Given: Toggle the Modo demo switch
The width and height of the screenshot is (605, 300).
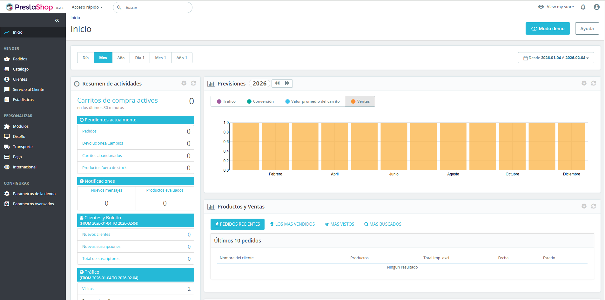Looking at the screenshot, I should tap(548, 29).
